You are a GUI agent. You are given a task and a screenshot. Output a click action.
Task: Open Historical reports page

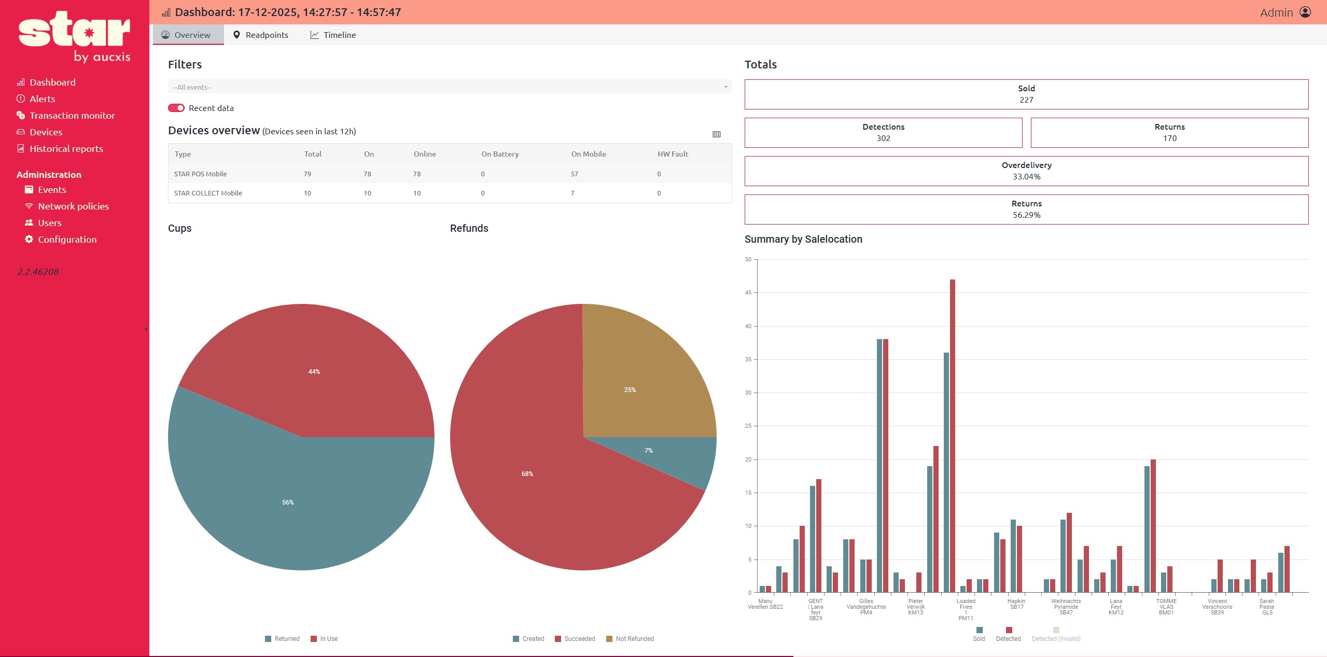[x=60, y=148]
